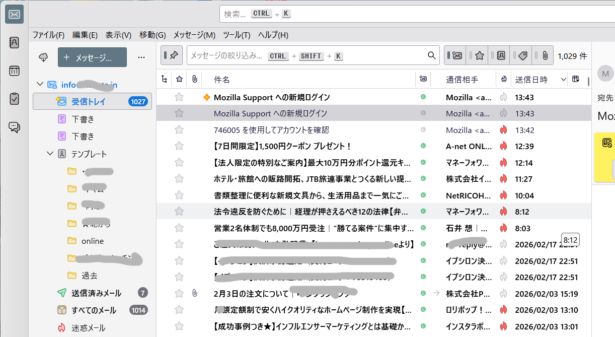Star the ホテル・旅館への販路開拓 message

pyautogui.click(x=179, y=179)
